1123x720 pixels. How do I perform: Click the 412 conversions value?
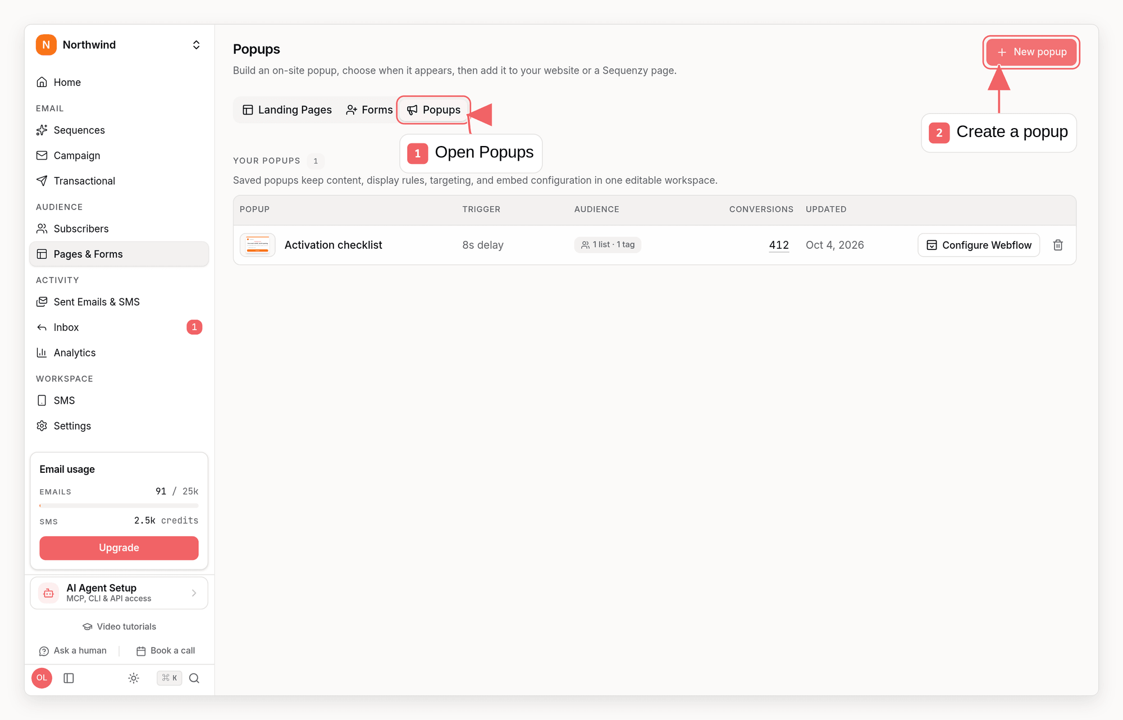point(779,245)
